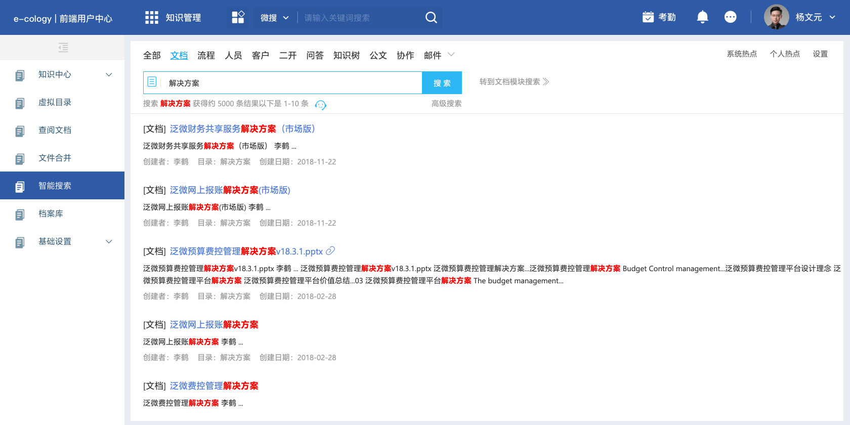Collapse sidebar using the fold icon
The image size is (850, 425).
pyautogui.click(x=63, y=48)
